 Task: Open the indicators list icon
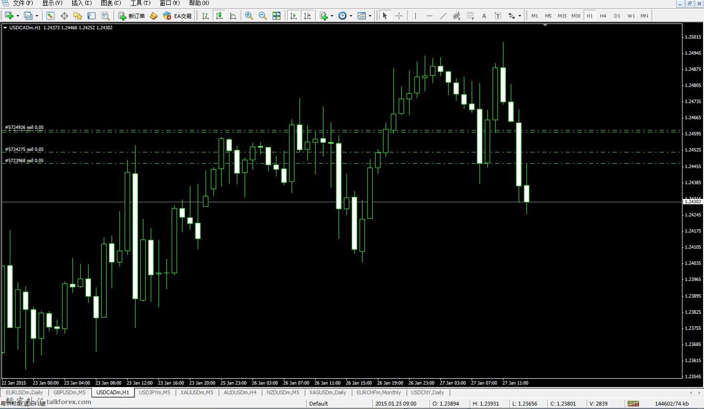click(323, 16)
